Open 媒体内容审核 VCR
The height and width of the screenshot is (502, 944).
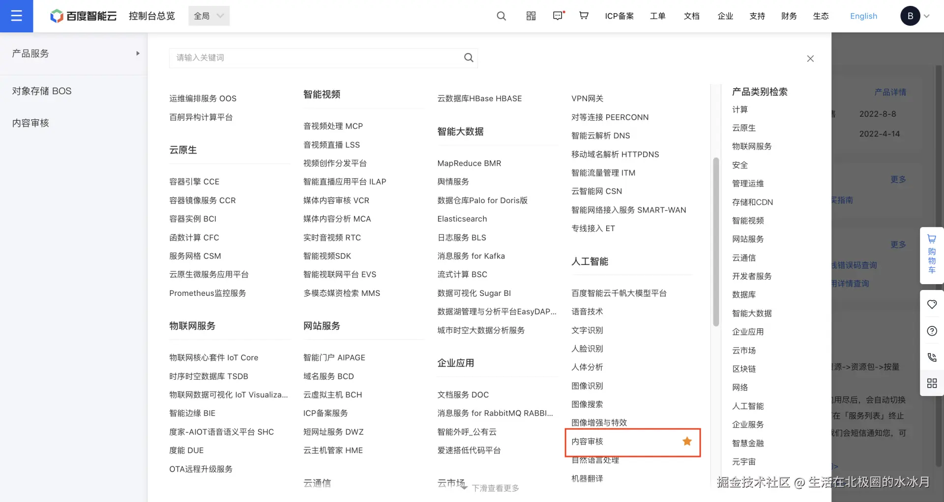pyautogui.click(x=336, y=200)
